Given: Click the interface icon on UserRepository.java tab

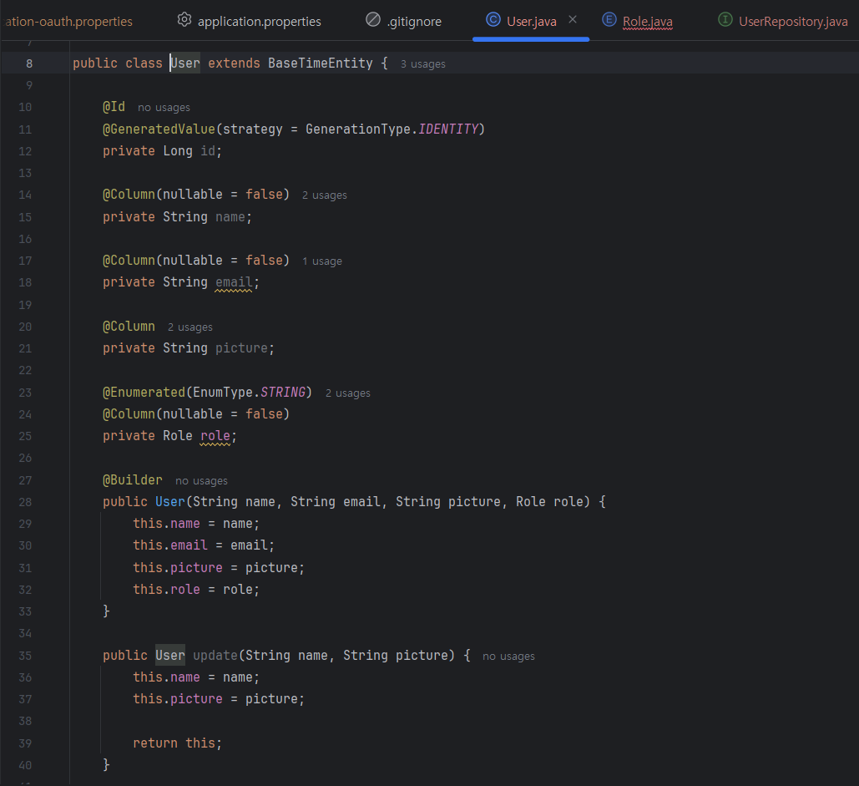Looking at the screenshot, I should tap(725, 20).
